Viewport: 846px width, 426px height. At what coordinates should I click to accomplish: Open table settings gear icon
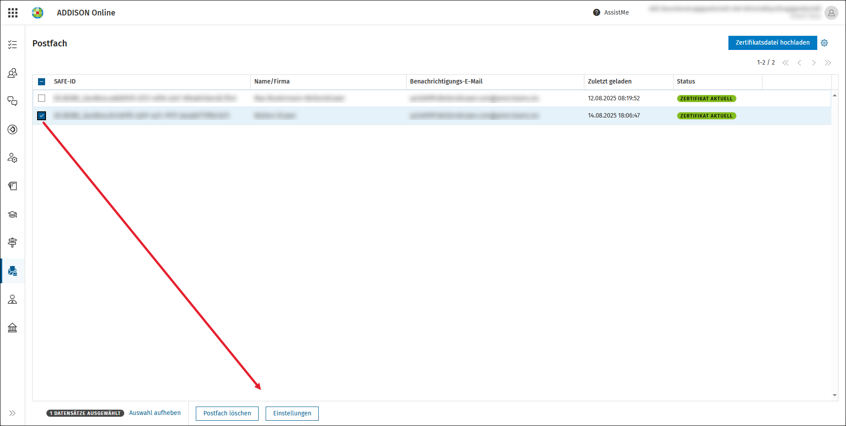pyautogui.click(x=824, y=43)
